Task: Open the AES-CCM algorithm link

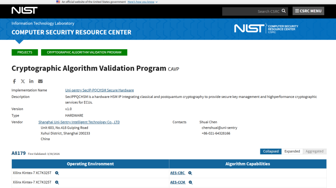Action: 178,182
